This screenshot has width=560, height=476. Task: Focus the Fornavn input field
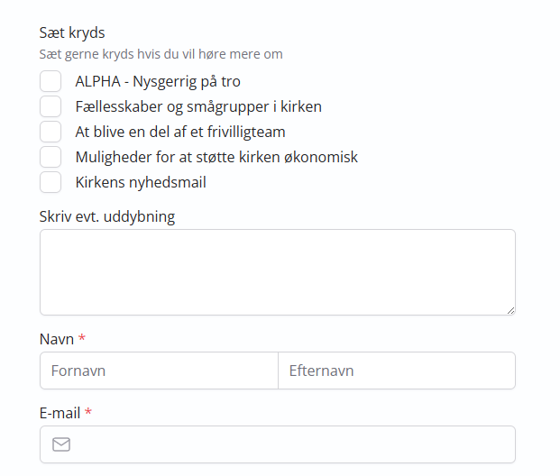[x=159, y=371]
